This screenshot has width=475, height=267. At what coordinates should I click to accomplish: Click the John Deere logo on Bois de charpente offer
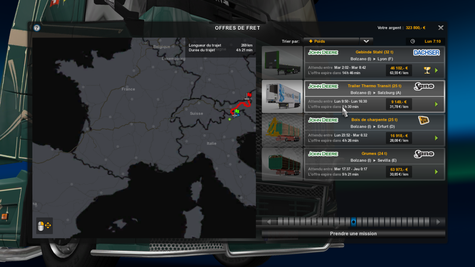[323, 120]
